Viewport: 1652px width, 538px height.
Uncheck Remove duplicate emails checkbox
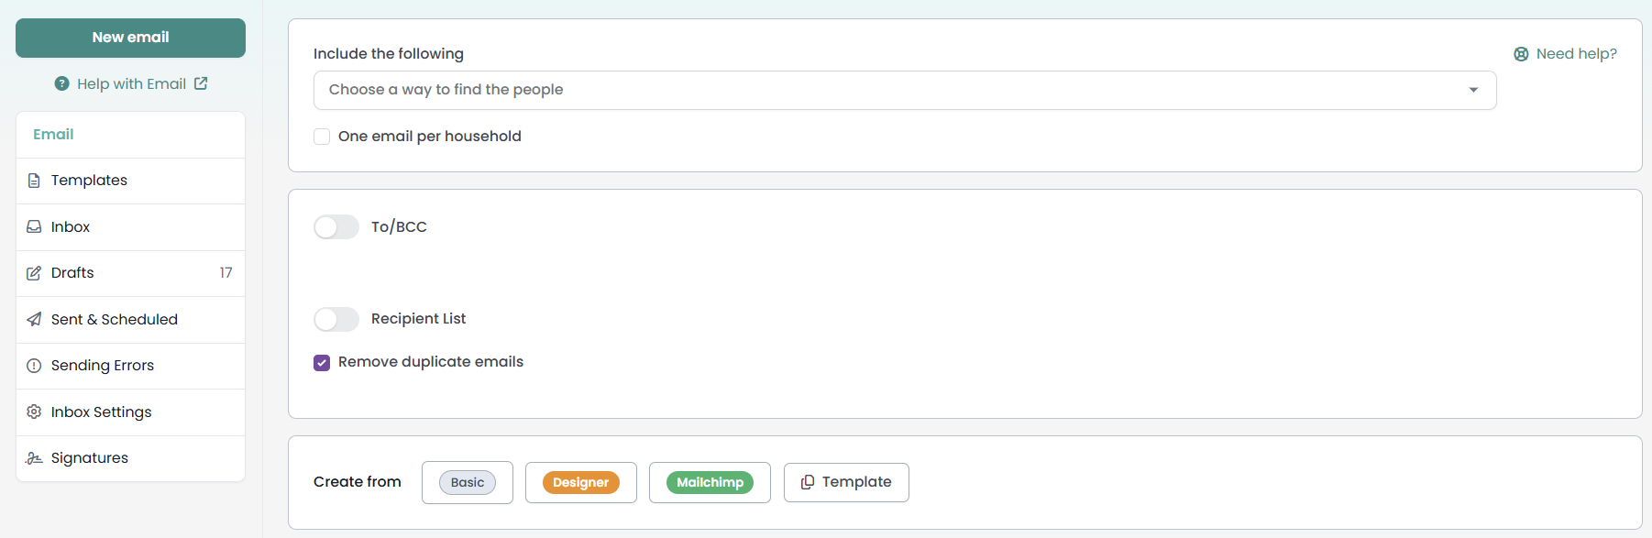pos(322,363)
